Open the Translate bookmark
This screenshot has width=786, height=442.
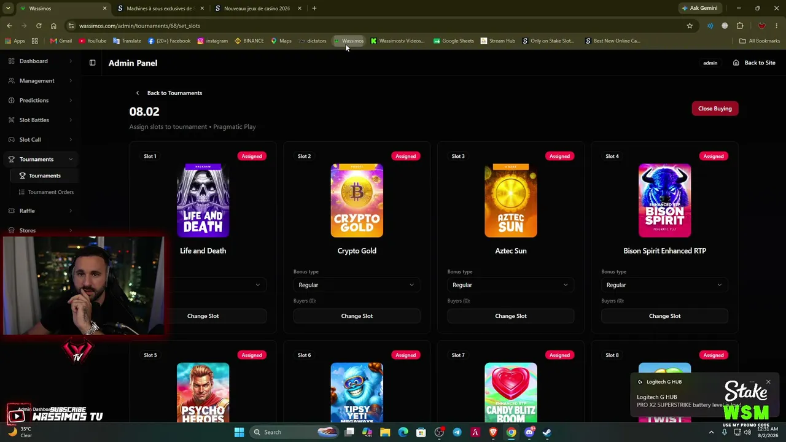tap(127, 41)
